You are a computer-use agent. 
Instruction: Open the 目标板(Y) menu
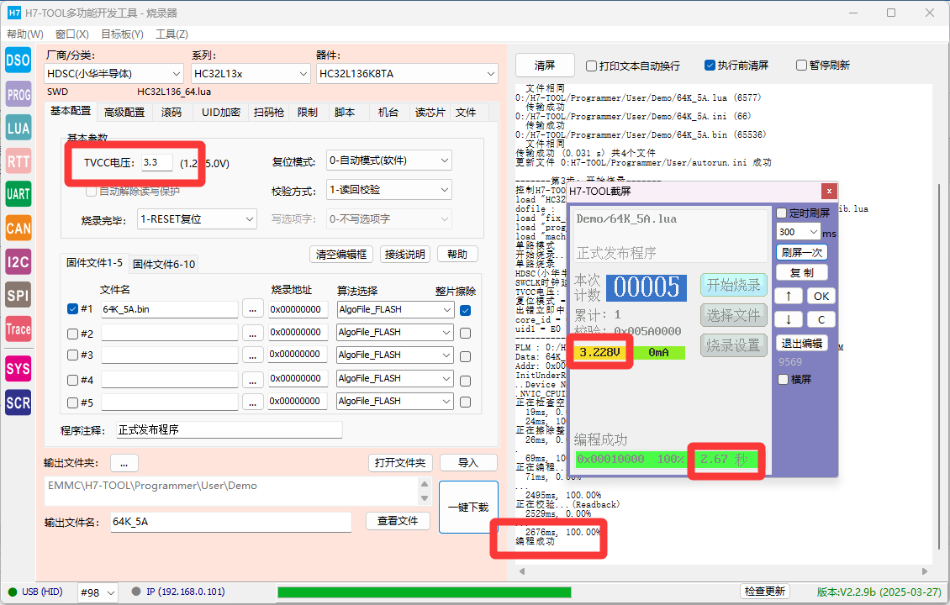point(122,34)
